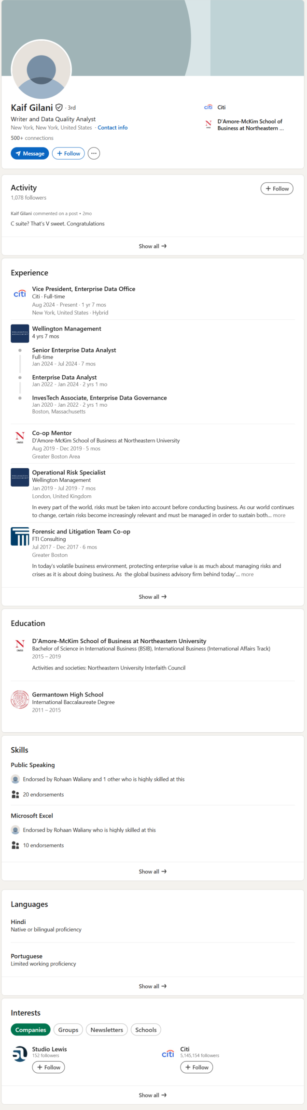Send a message with Message button

(x=30, y=153)
